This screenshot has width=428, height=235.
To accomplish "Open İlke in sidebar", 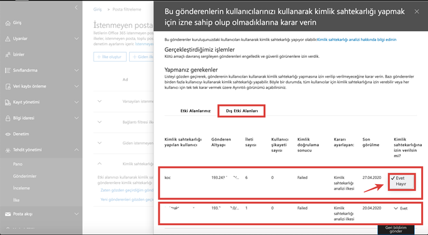I will coord(16,200).
